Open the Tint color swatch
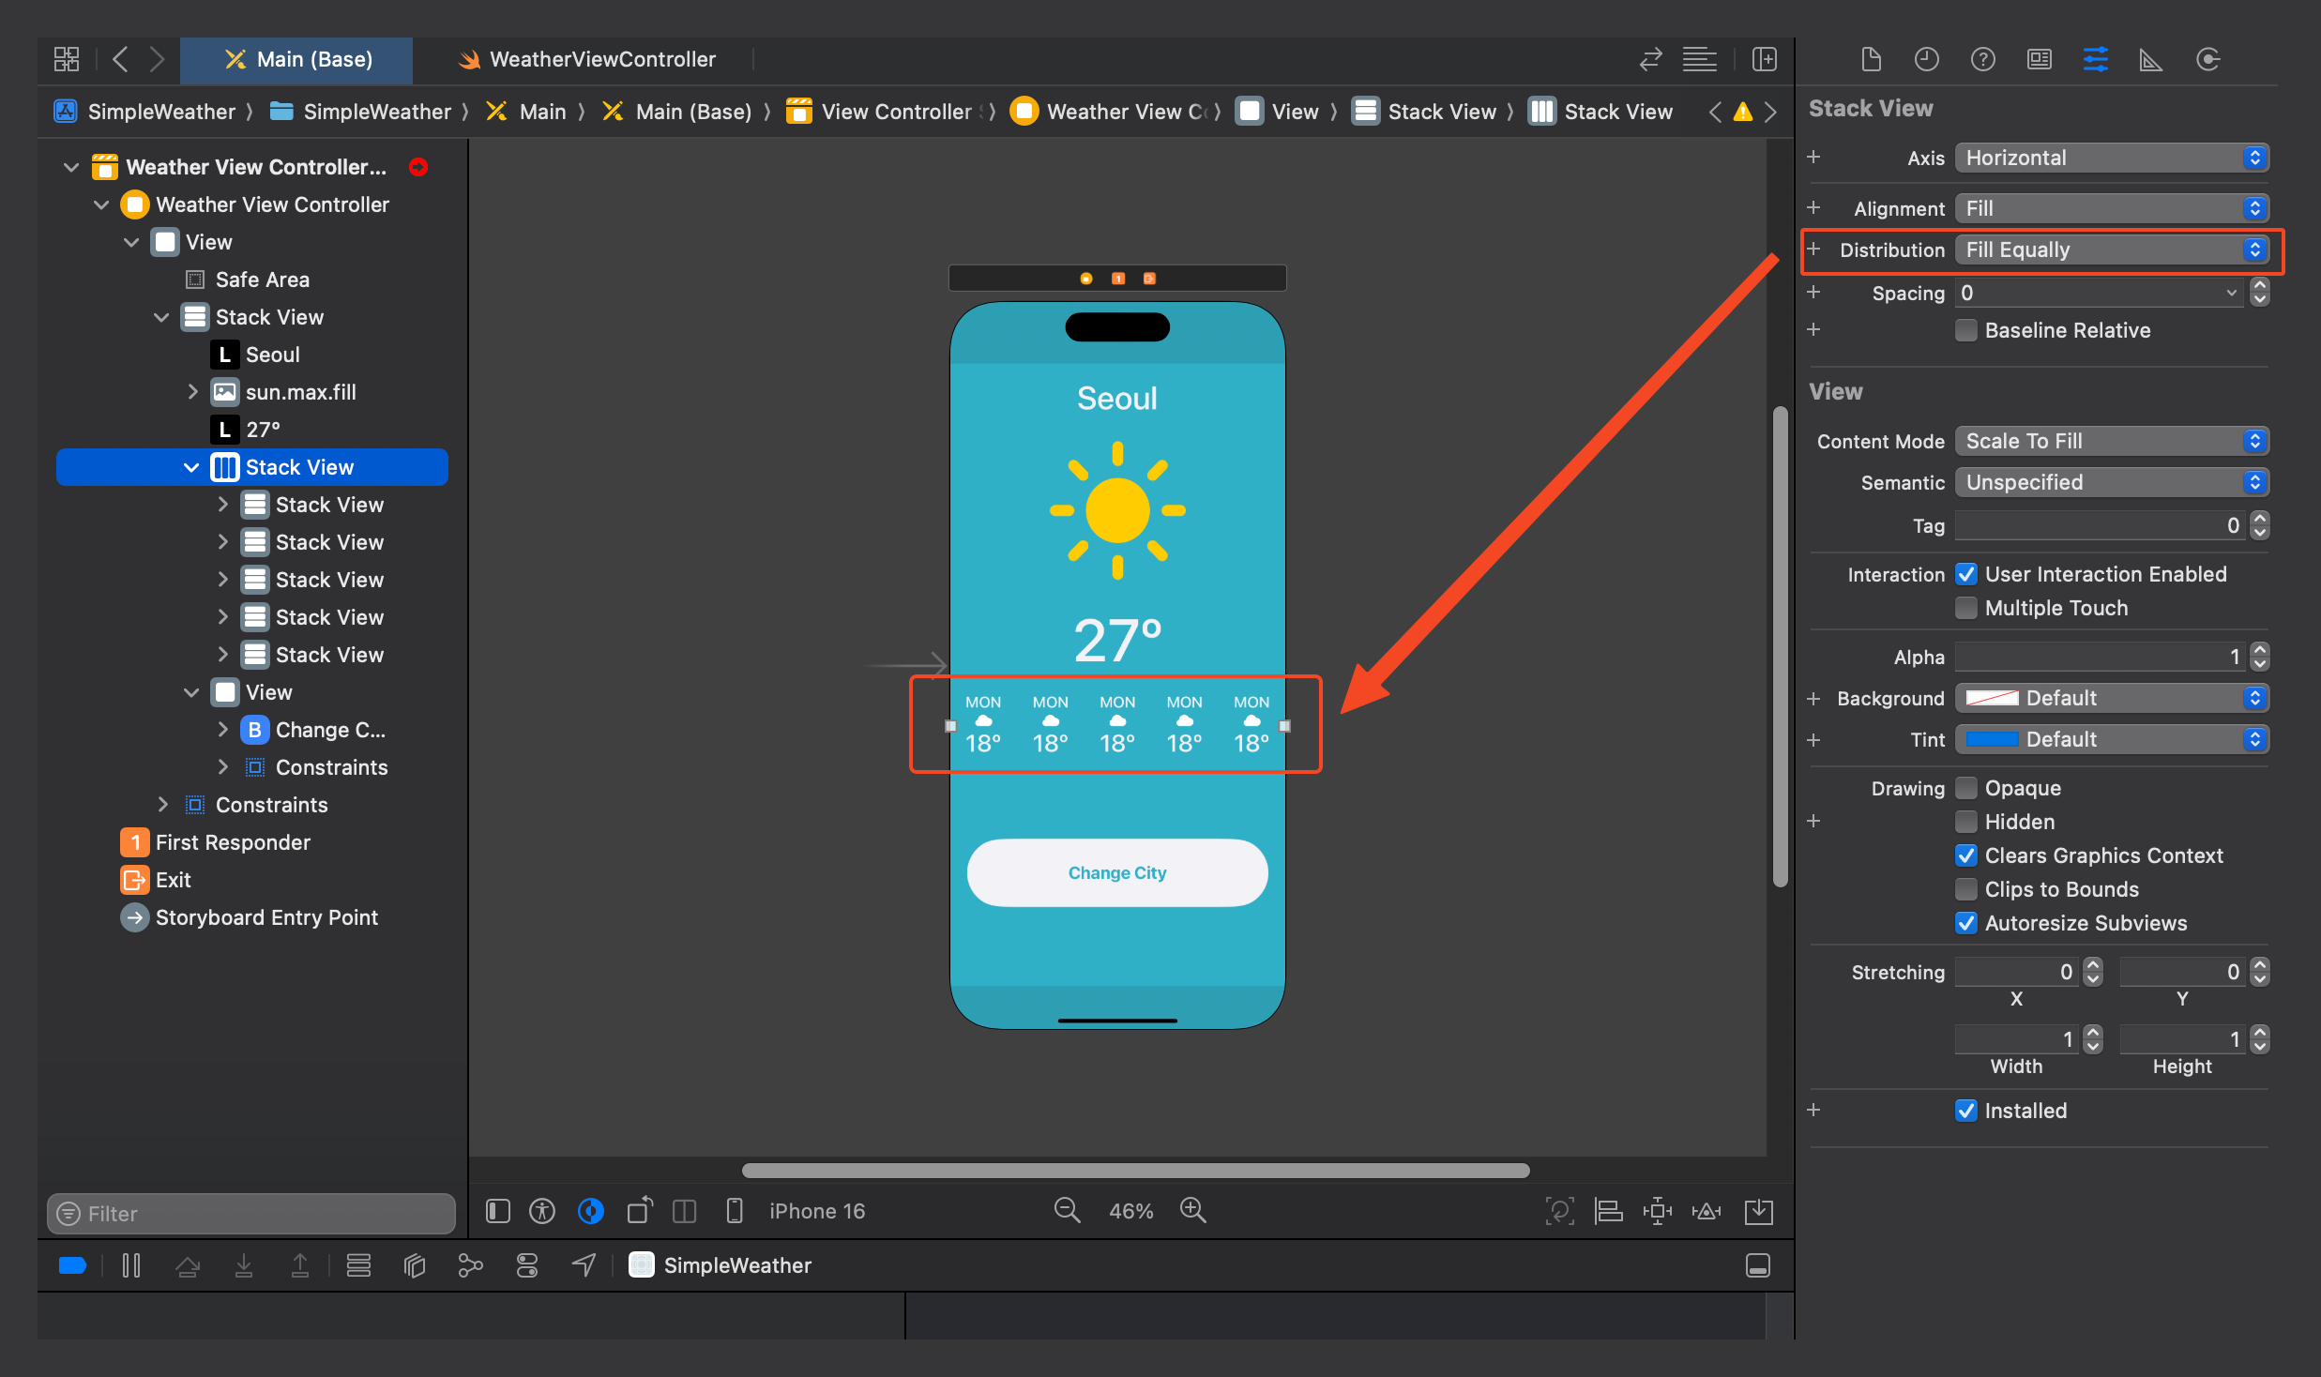 (1991, 739)
